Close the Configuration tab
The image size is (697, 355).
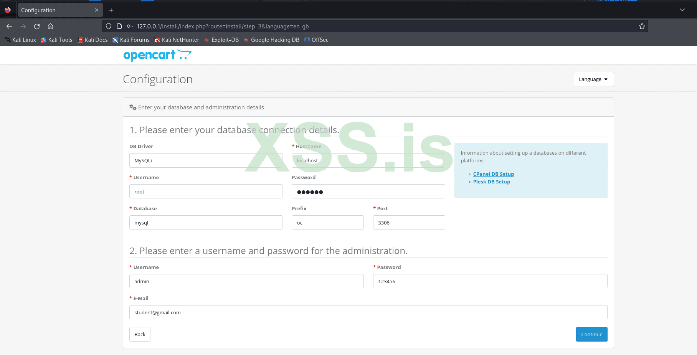[x=97, y=10]
